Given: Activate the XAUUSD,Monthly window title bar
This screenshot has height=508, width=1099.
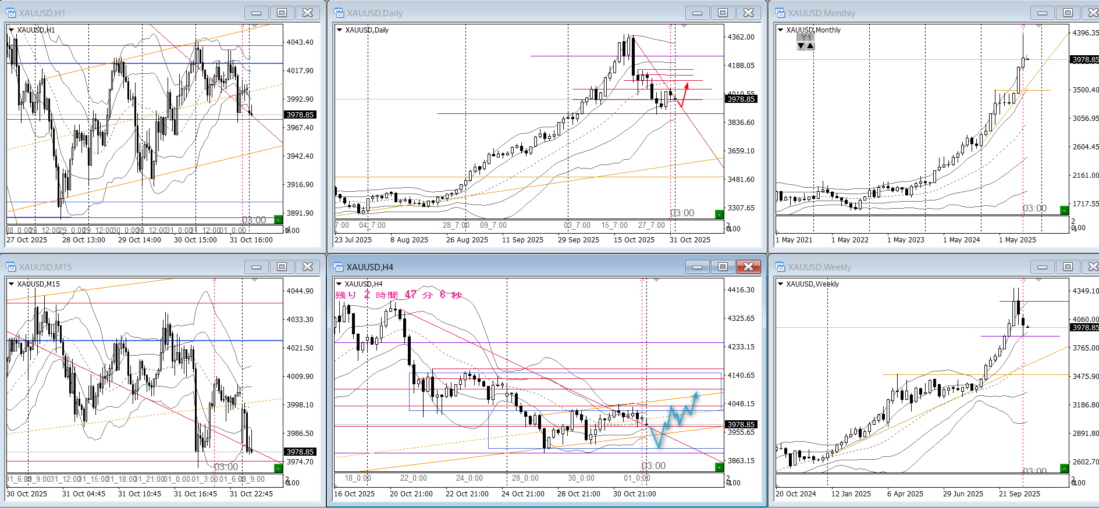Looking at the screenshot, I should [902, 13].
